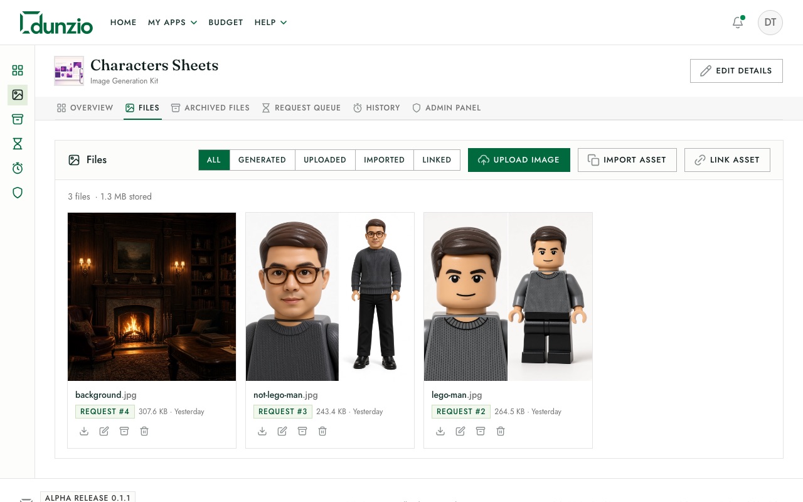Filter files by Linked
The width and height of the screenshot is (803, 502).
pos(437,160)
